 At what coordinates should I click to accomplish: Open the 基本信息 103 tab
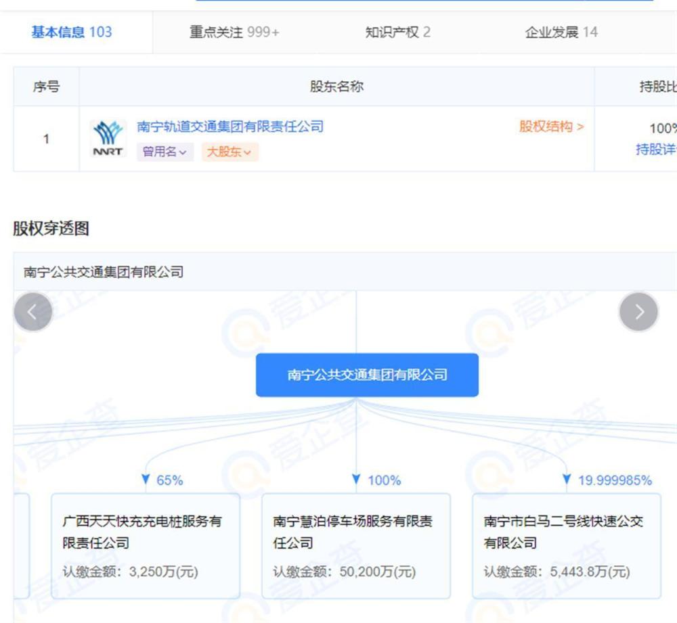tap(72, 32)
